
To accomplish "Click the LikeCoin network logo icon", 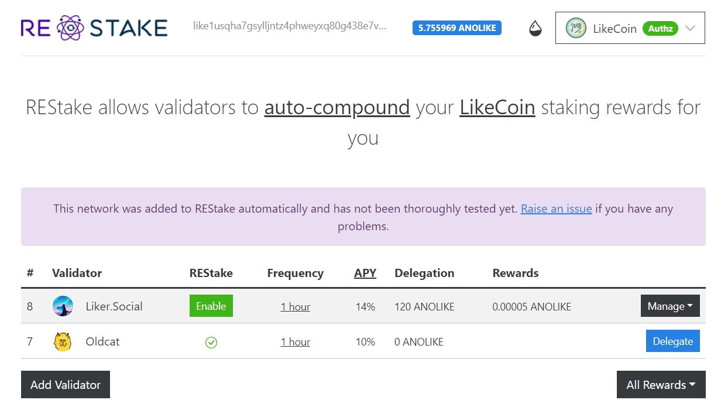I will [576, 28].
